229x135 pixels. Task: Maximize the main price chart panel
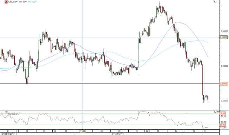[x=215, y=2]
